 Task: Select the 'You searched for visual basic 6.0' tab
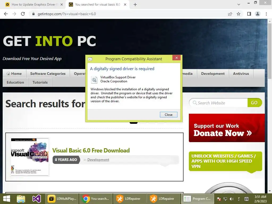(x=97, y=5)
